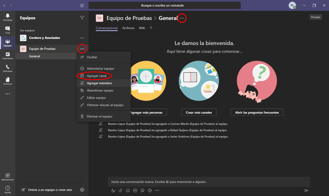Select the Equipo de Pruebas team

click(x=42, y=49)
